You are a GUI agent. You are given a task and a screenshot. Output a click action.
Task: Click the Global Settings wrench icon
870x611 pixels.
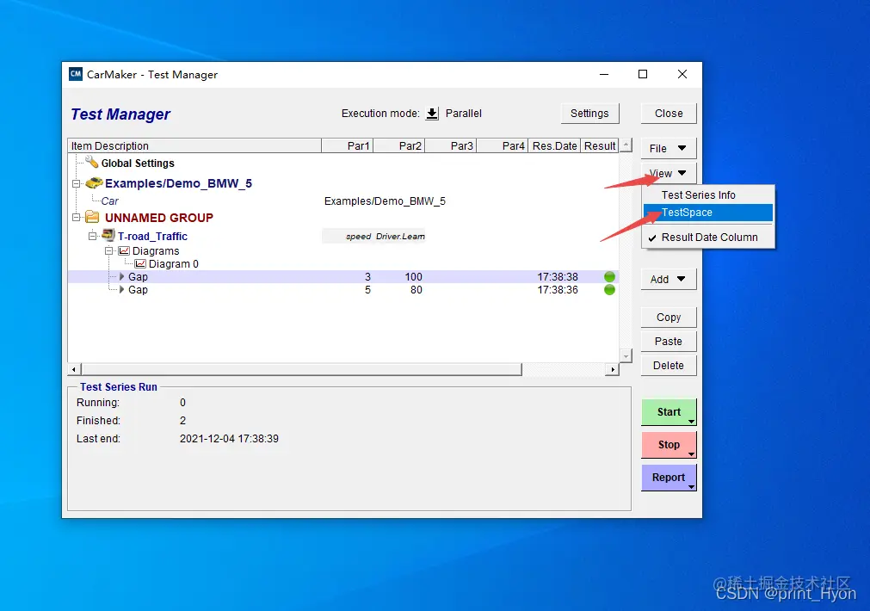coord(92,162)
